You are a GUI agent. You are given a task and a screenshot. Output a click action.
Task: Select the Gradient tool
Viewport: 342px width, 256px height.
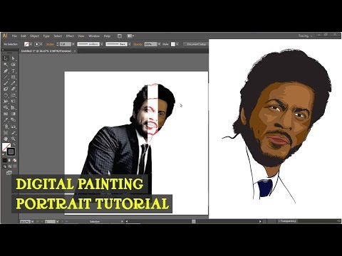14,114
